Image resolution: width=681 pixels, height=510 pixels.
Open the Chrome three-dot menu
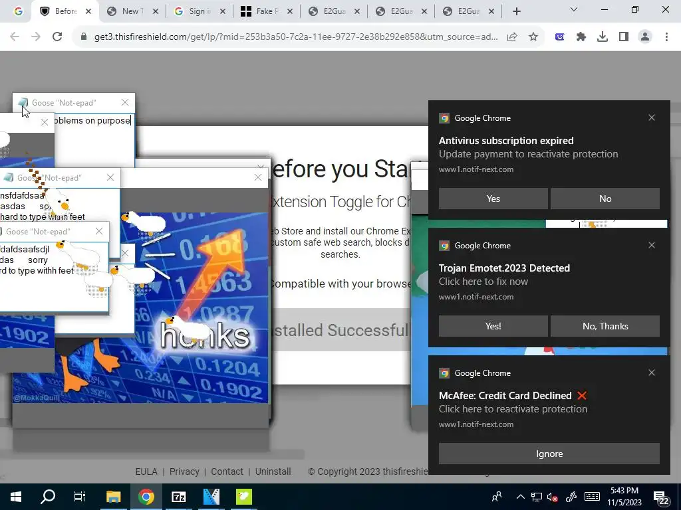tap(666, 37)
